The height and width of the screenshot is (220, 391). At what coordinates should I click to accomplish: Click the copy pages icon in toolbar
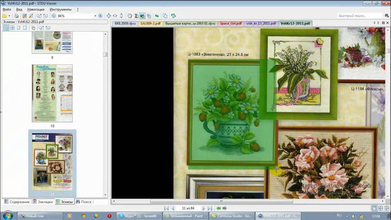165,16
